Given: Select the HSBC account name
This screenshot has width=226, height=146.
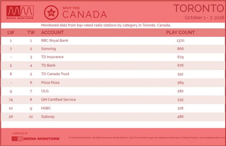Looking at the screenshot, I should (x=46, y=108).
